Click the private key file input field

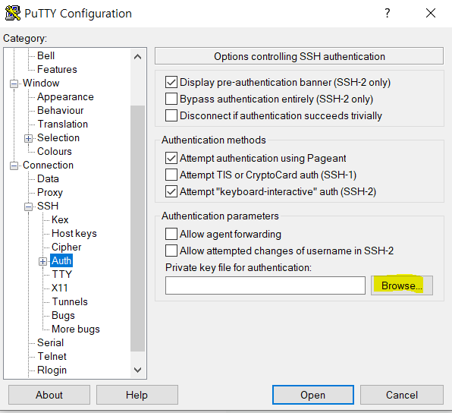pyautogui.click(x=265, y=285)
